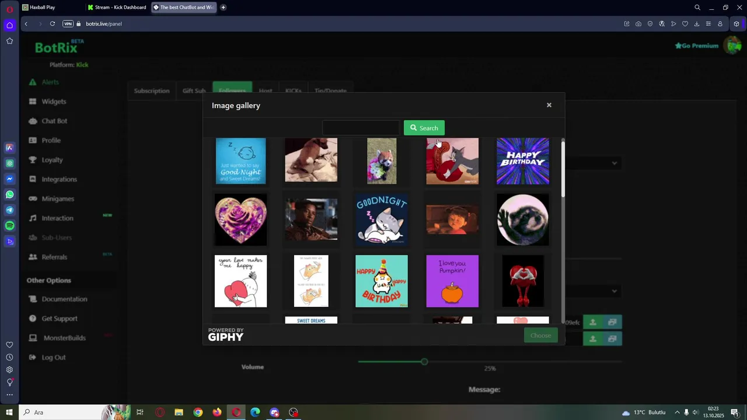Toggle the VPN badge in address bar
Image resolution: width=747 pixels, height=420 pixels.
click(x=68, y=24)
